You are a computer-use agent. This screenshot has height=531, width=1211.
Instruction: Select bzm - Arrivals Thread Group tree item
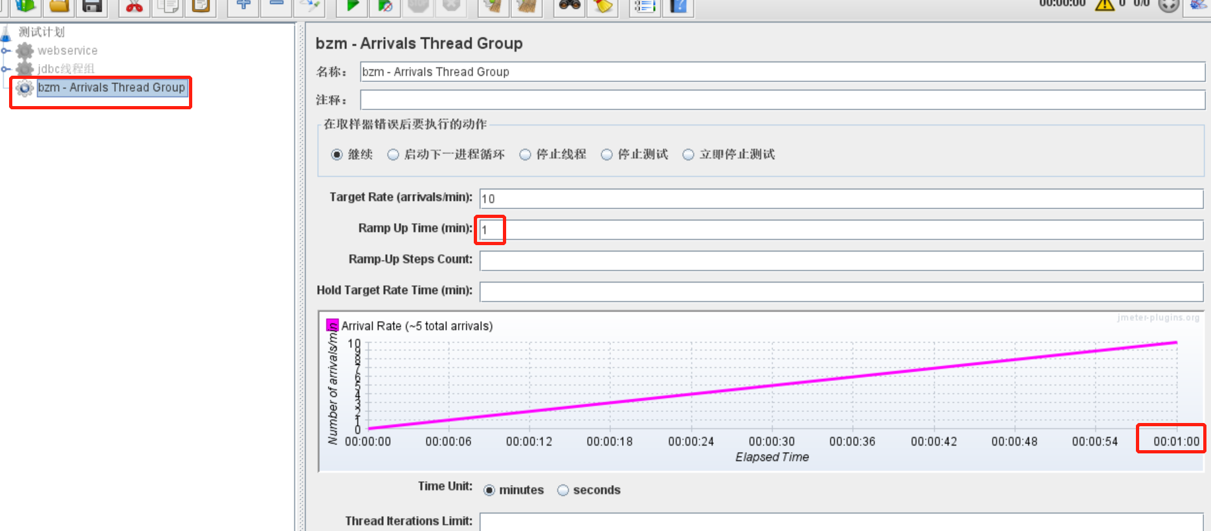pos(111,88)
